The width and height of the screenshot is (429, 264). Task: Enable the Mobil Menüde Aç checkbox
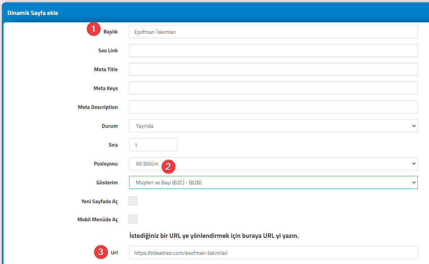133,219
